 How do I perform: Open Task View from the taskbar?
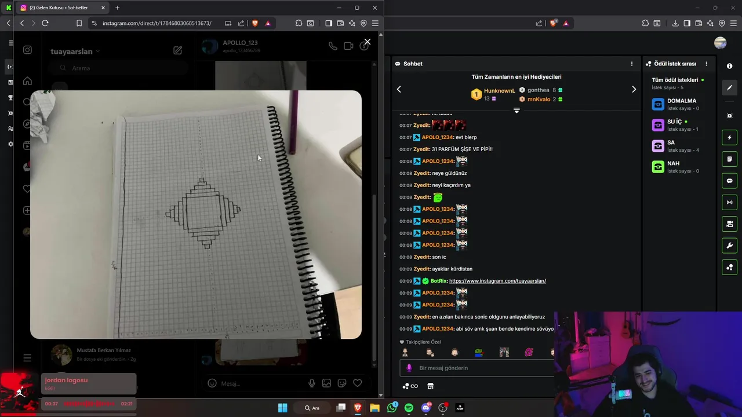[341, 408]
